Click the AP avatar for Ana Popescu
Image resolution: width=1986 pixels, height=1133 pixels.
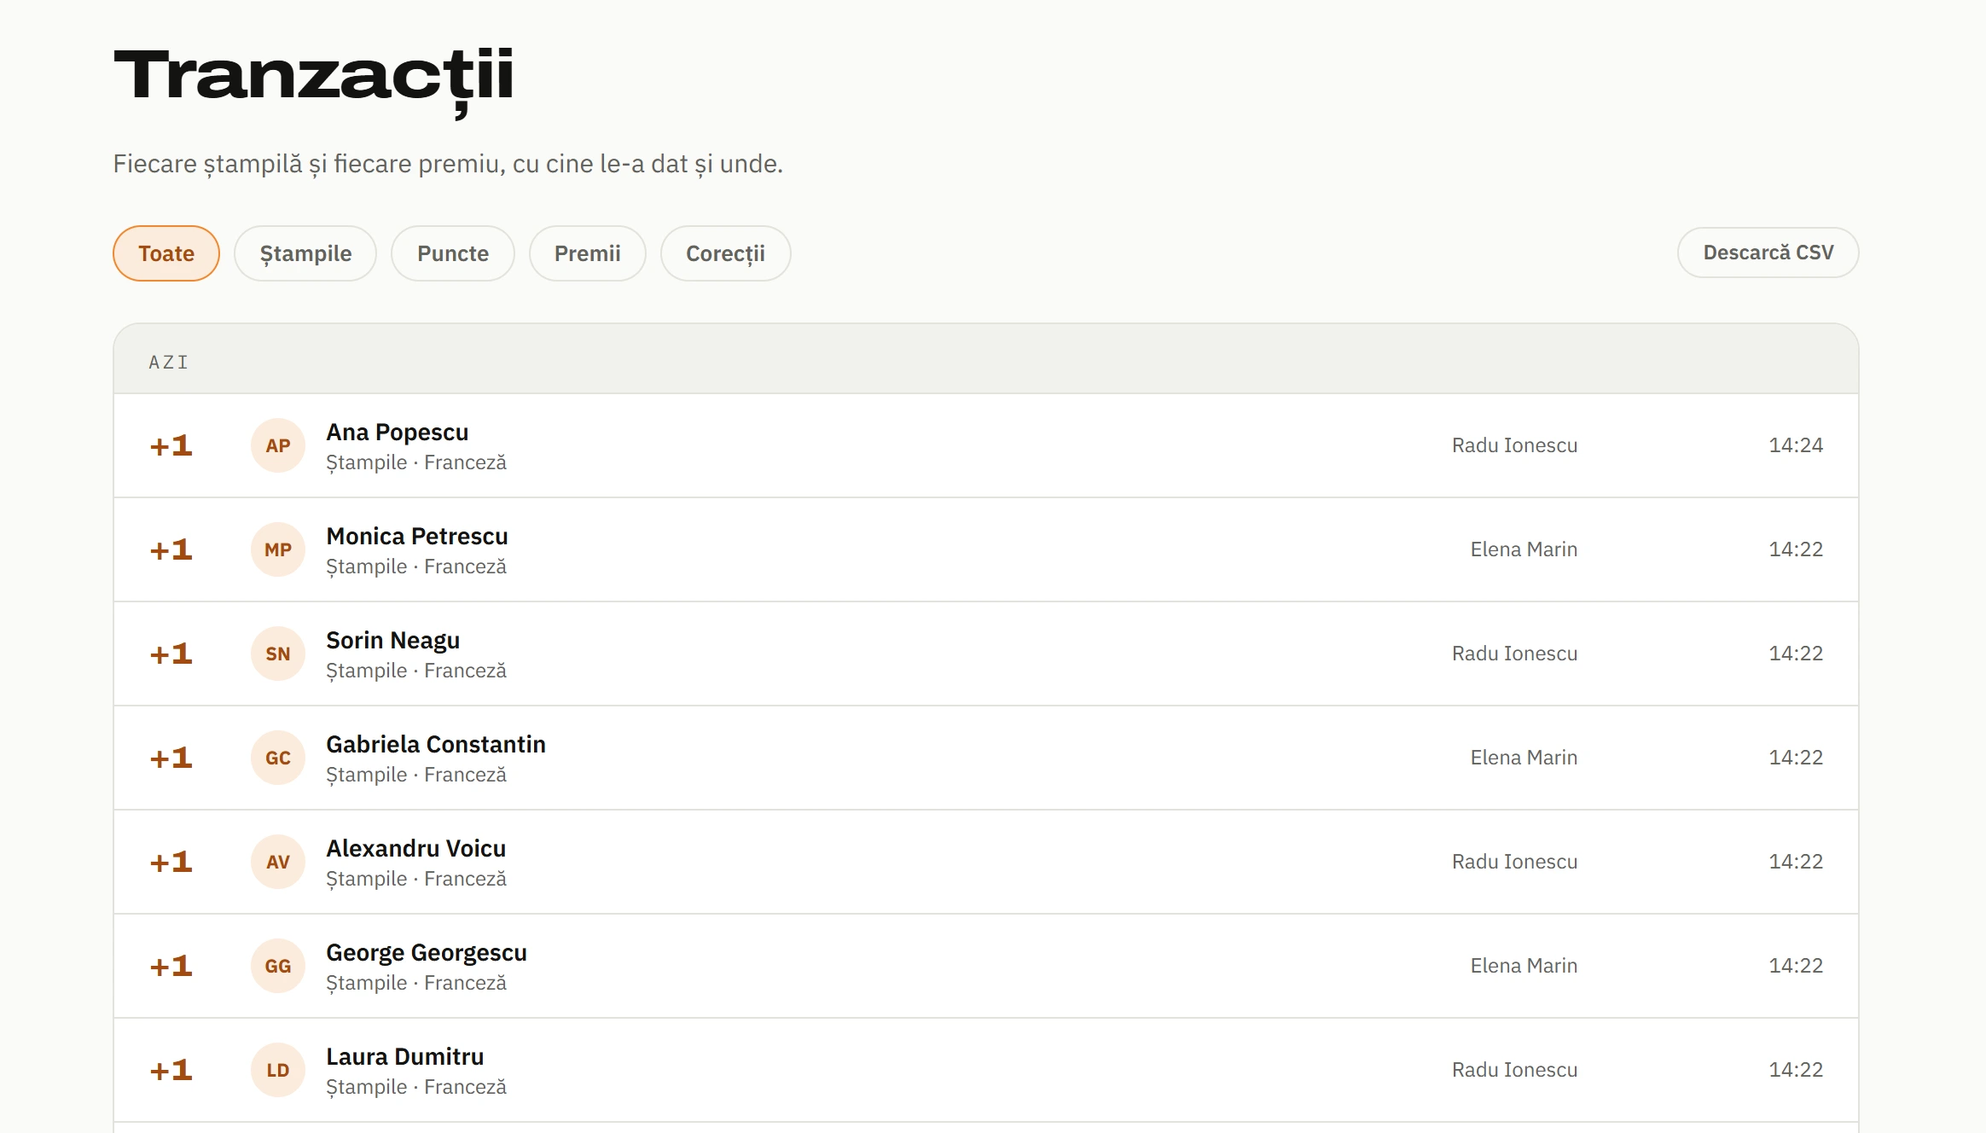278,445
